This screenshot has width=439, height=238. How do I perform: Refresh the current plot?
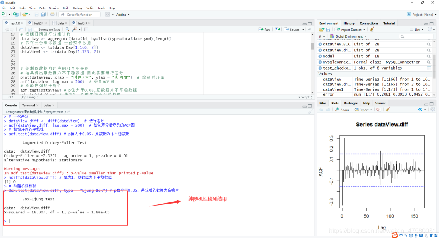[432, 110]
